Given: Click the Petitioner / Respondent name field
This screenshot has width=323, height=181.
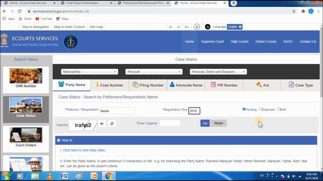Looking at the screenshot, I should point(117,111).
